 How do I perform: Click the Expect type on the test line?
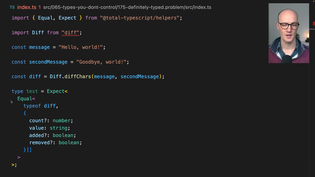(x=55, y=91)
